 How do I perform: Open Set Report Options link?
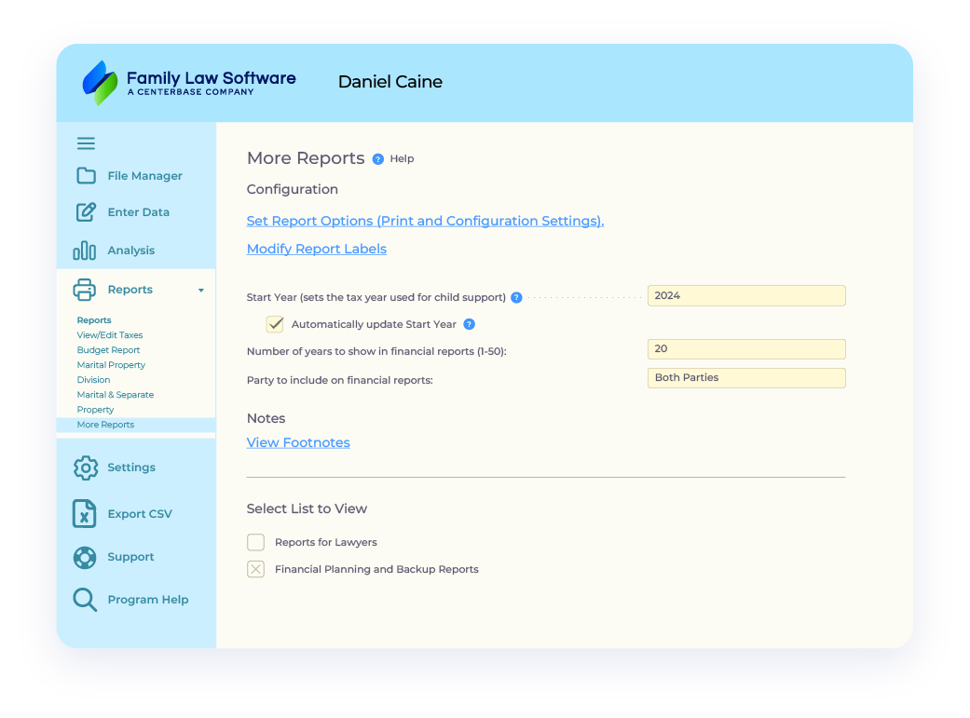pyautogui.click(x=425, y=222)
